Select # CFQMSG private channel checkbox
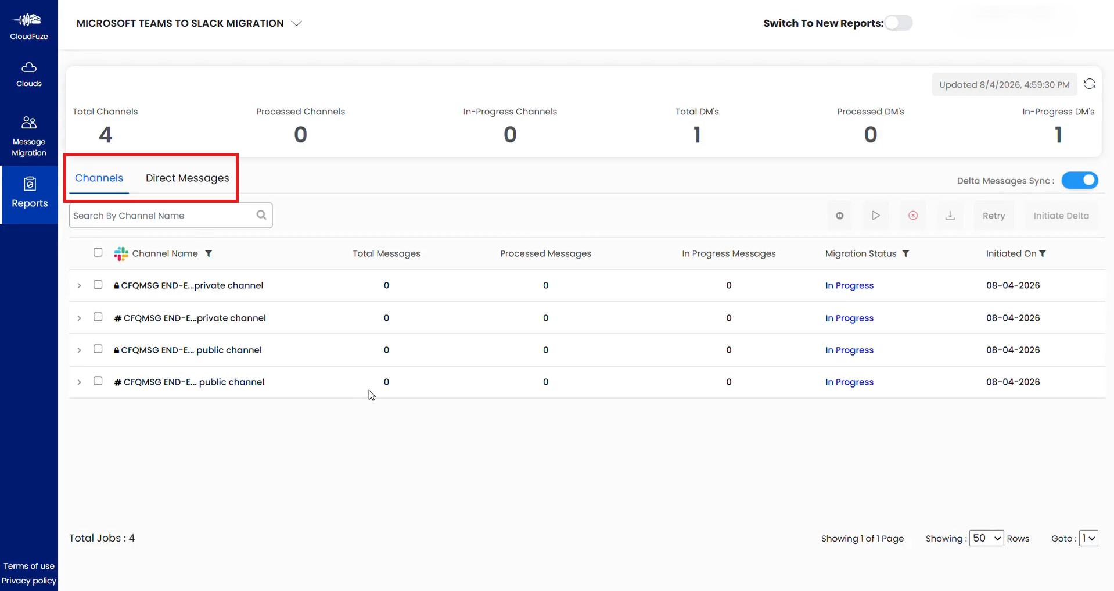The height and width of the screenshot is (591, 1114). tap(98, 317)
